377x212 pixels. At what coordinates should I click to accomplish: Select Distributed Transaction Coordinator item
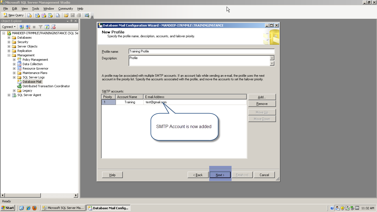[46, 86]
